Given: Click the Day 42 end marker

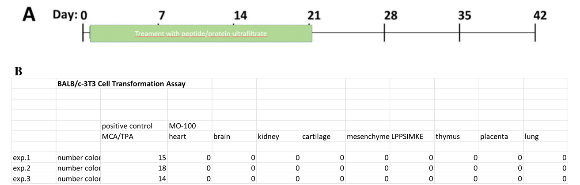Looking at the screenshot, I should point(535,33).
